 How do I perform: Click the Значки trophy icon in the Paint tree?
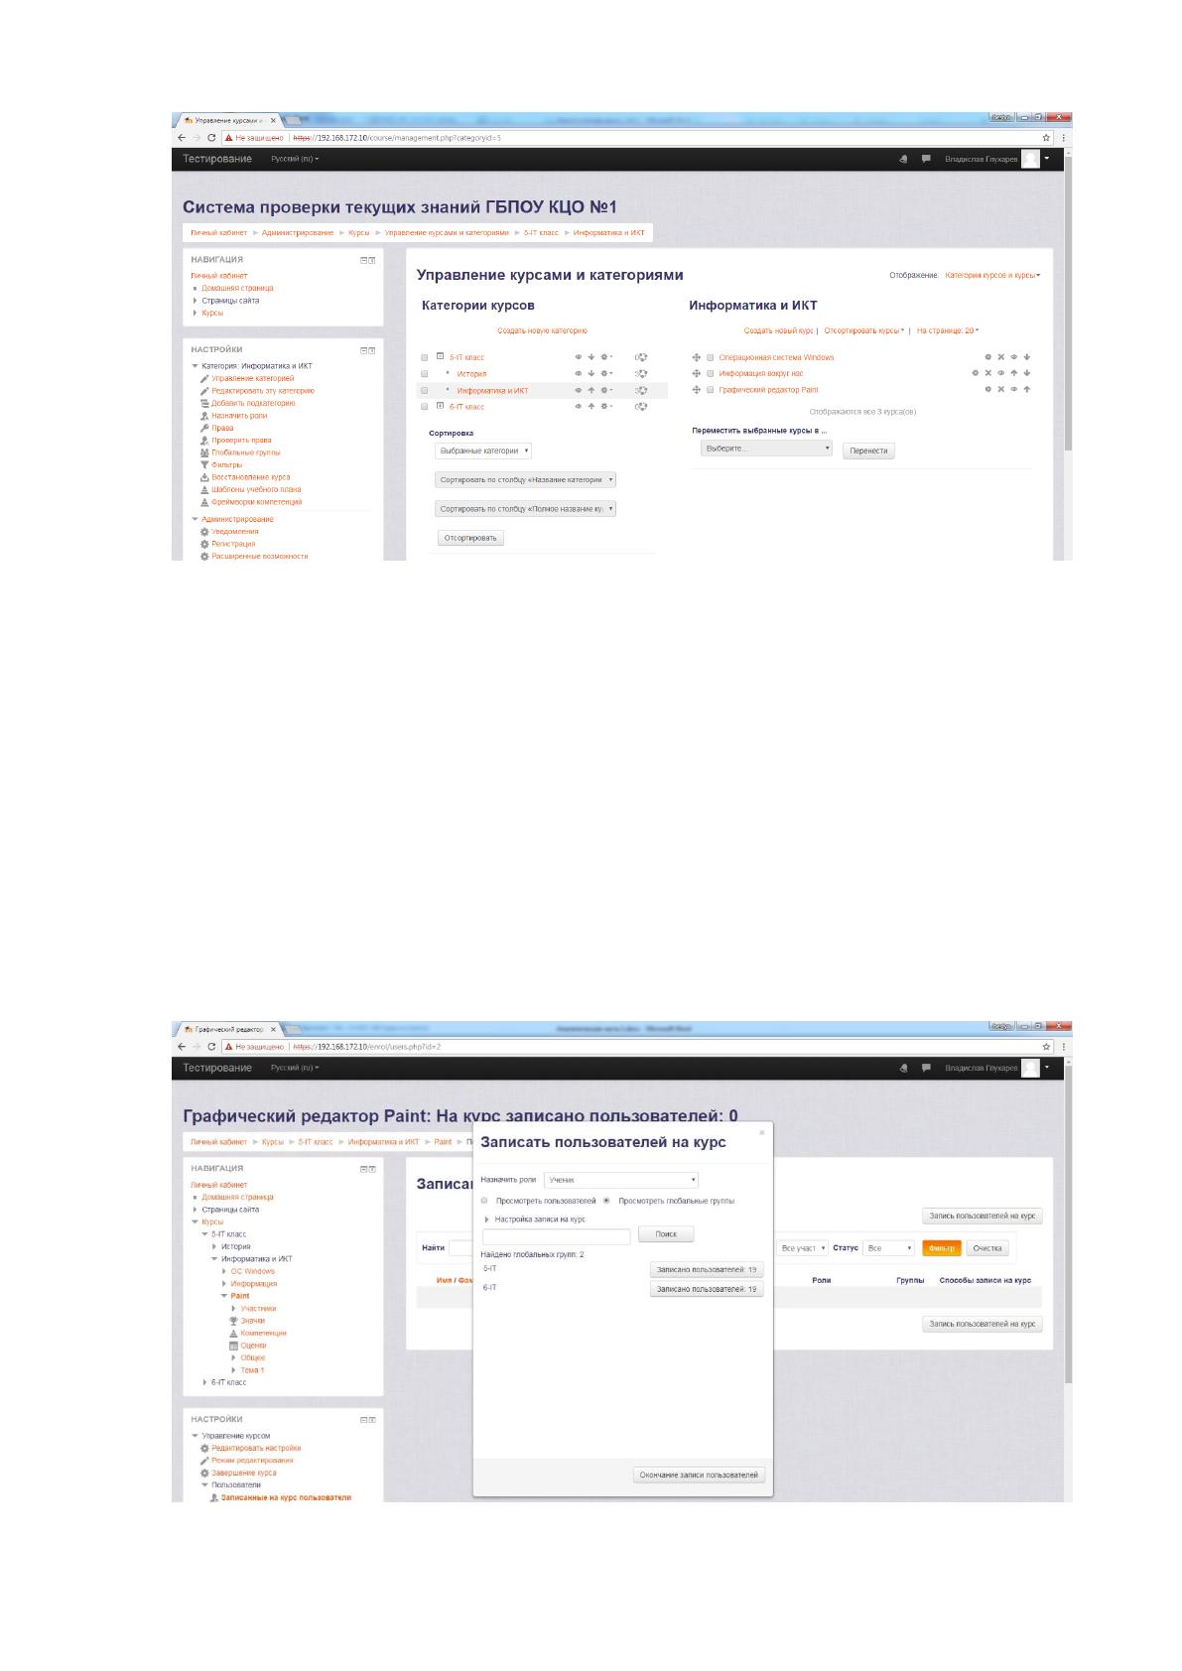pyautogui.click(x=234, y=1321)
